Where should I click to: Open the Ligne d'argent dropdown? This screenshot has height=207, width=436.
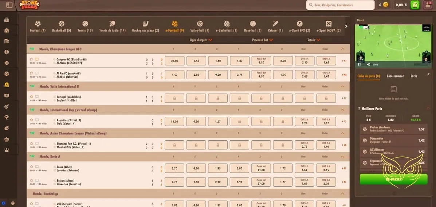click(201, 40)
